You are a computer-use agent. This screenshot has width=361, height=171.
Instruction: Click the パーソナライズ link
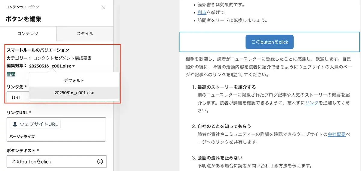click(22, 136)
